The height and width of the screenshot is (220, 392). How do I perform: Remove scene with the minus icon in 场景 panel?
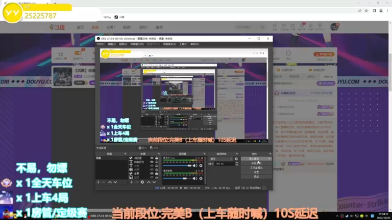[103, 182]
